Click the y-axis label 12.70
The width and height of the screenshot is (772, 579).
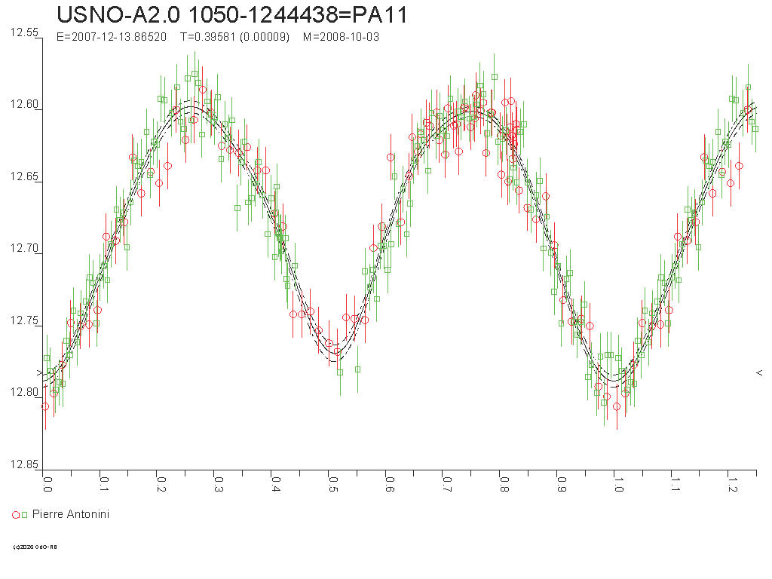click(24, 248)
